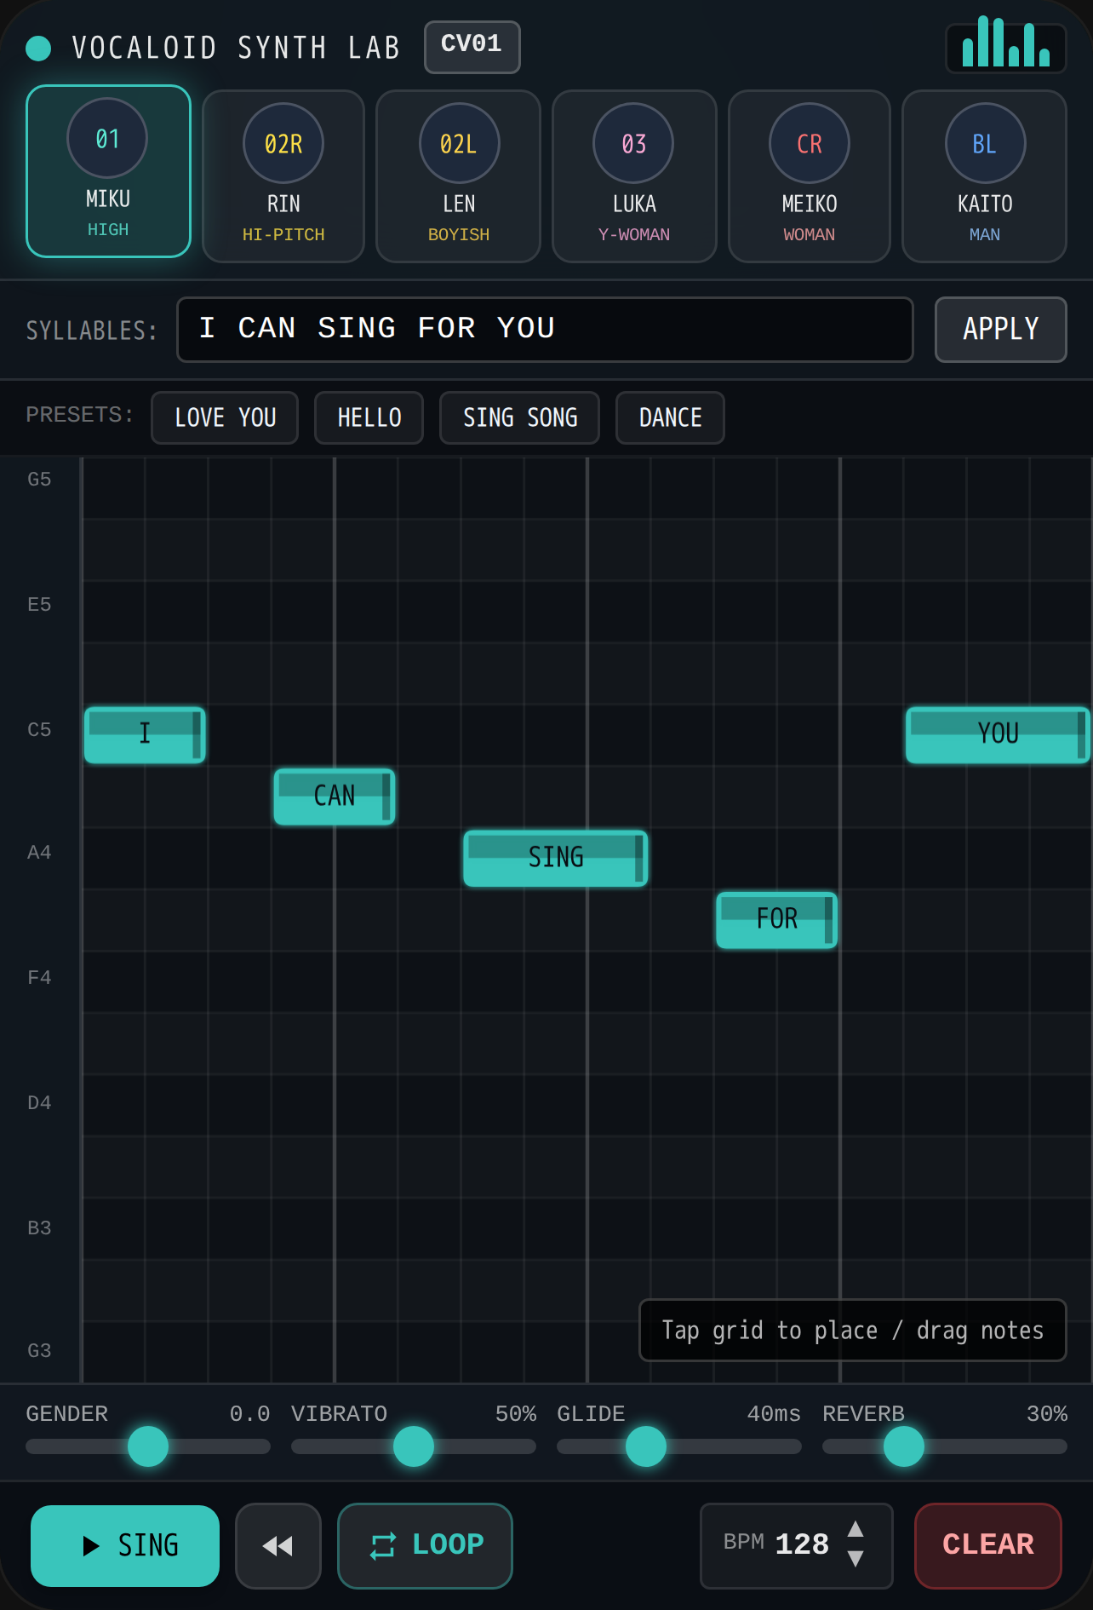The width and height of the screenshot is (1093, 1610).
Task: Click the G5 pitch label
Action: click(39, 480)
